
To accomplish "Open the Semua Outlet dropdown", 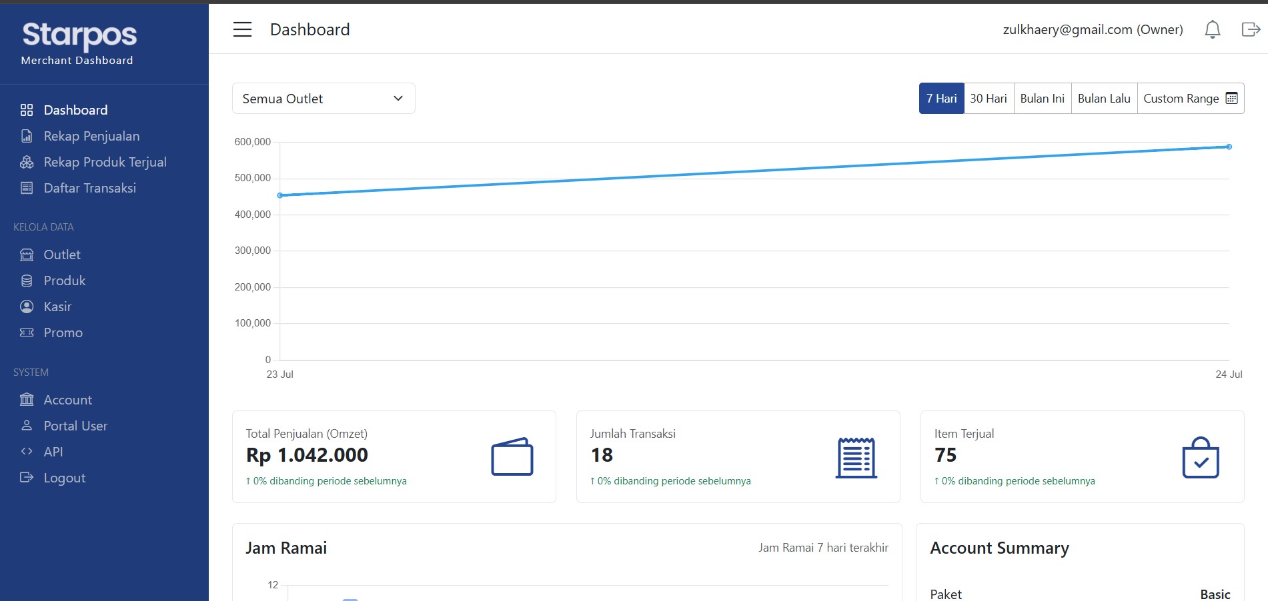I will click(324, 99).
